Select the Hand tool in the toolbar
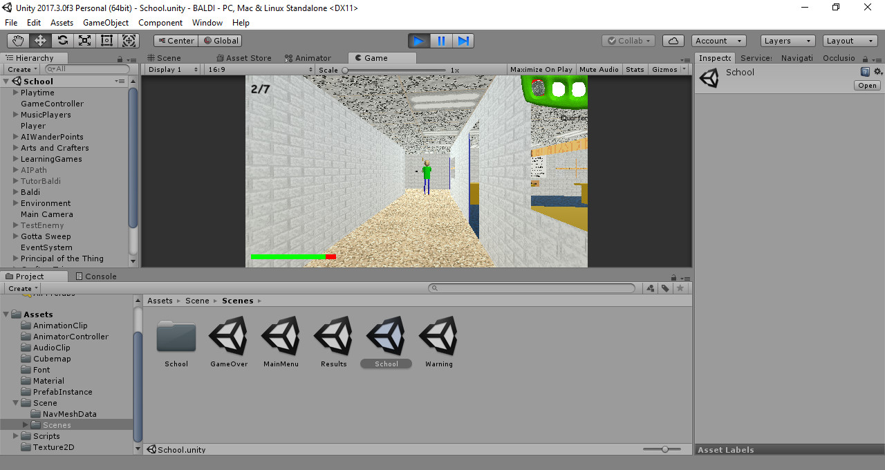Image resolution: width=885 pixels, height=470 pixels. tap(17, 40)
